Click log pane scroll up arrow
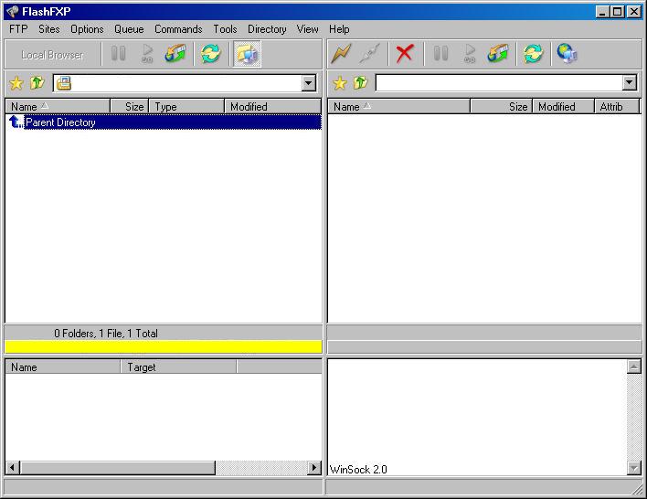This screenshot has width=647, height=499. [x=634, y=366]
